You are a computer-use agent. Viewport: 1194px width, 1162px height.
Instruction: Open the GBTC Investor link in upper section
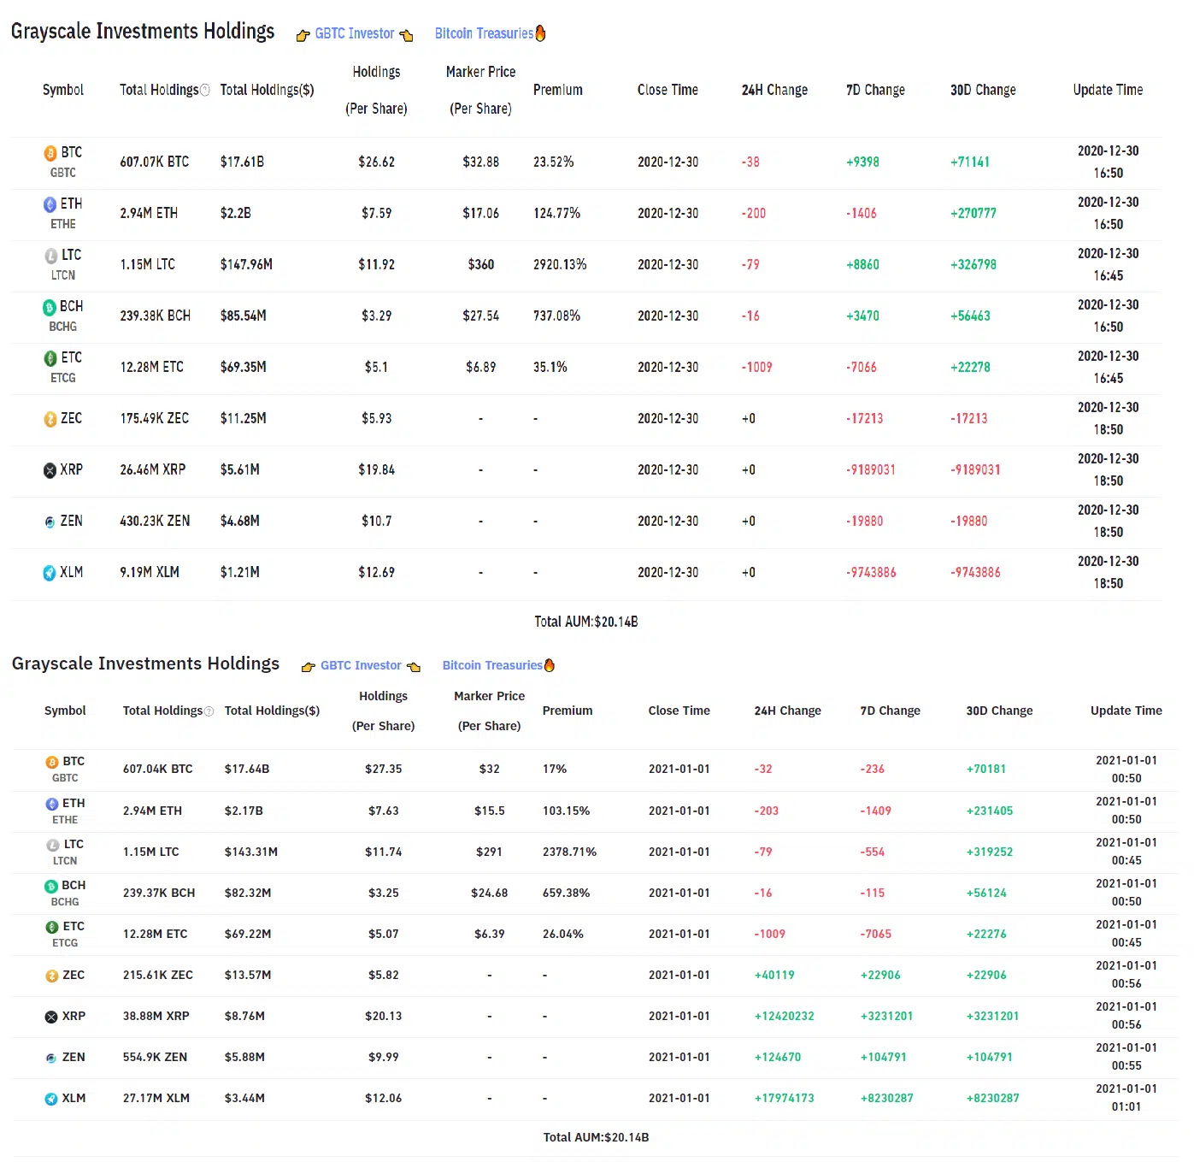pyautogui.click(x=354, y=33)
